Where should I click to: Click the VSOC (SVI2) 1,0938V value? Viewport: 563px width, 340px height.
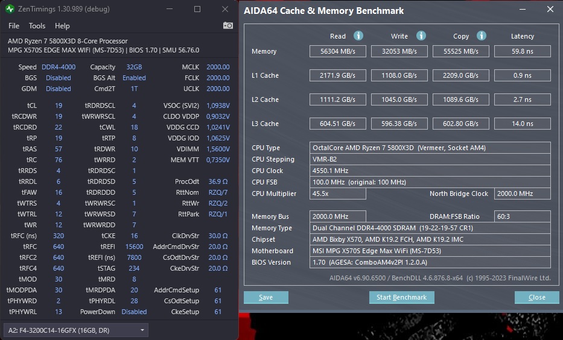218,105
